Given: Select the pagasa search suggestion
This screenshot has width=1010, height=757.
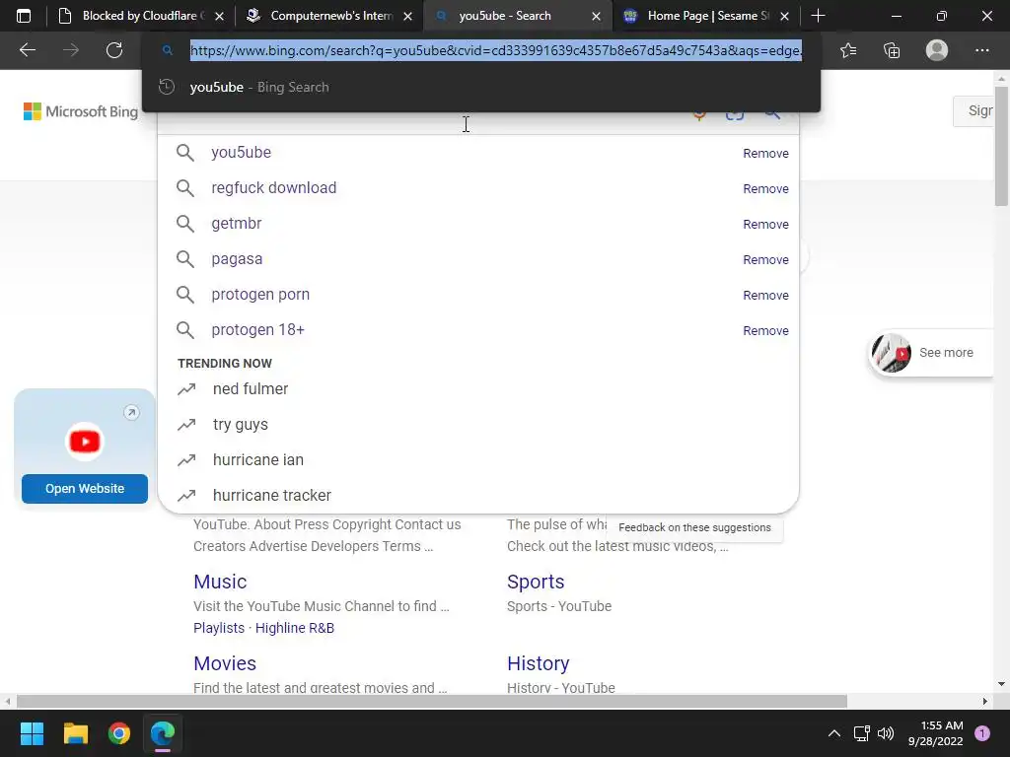Looking at the screenshot, I should click(x=237, y=259).
